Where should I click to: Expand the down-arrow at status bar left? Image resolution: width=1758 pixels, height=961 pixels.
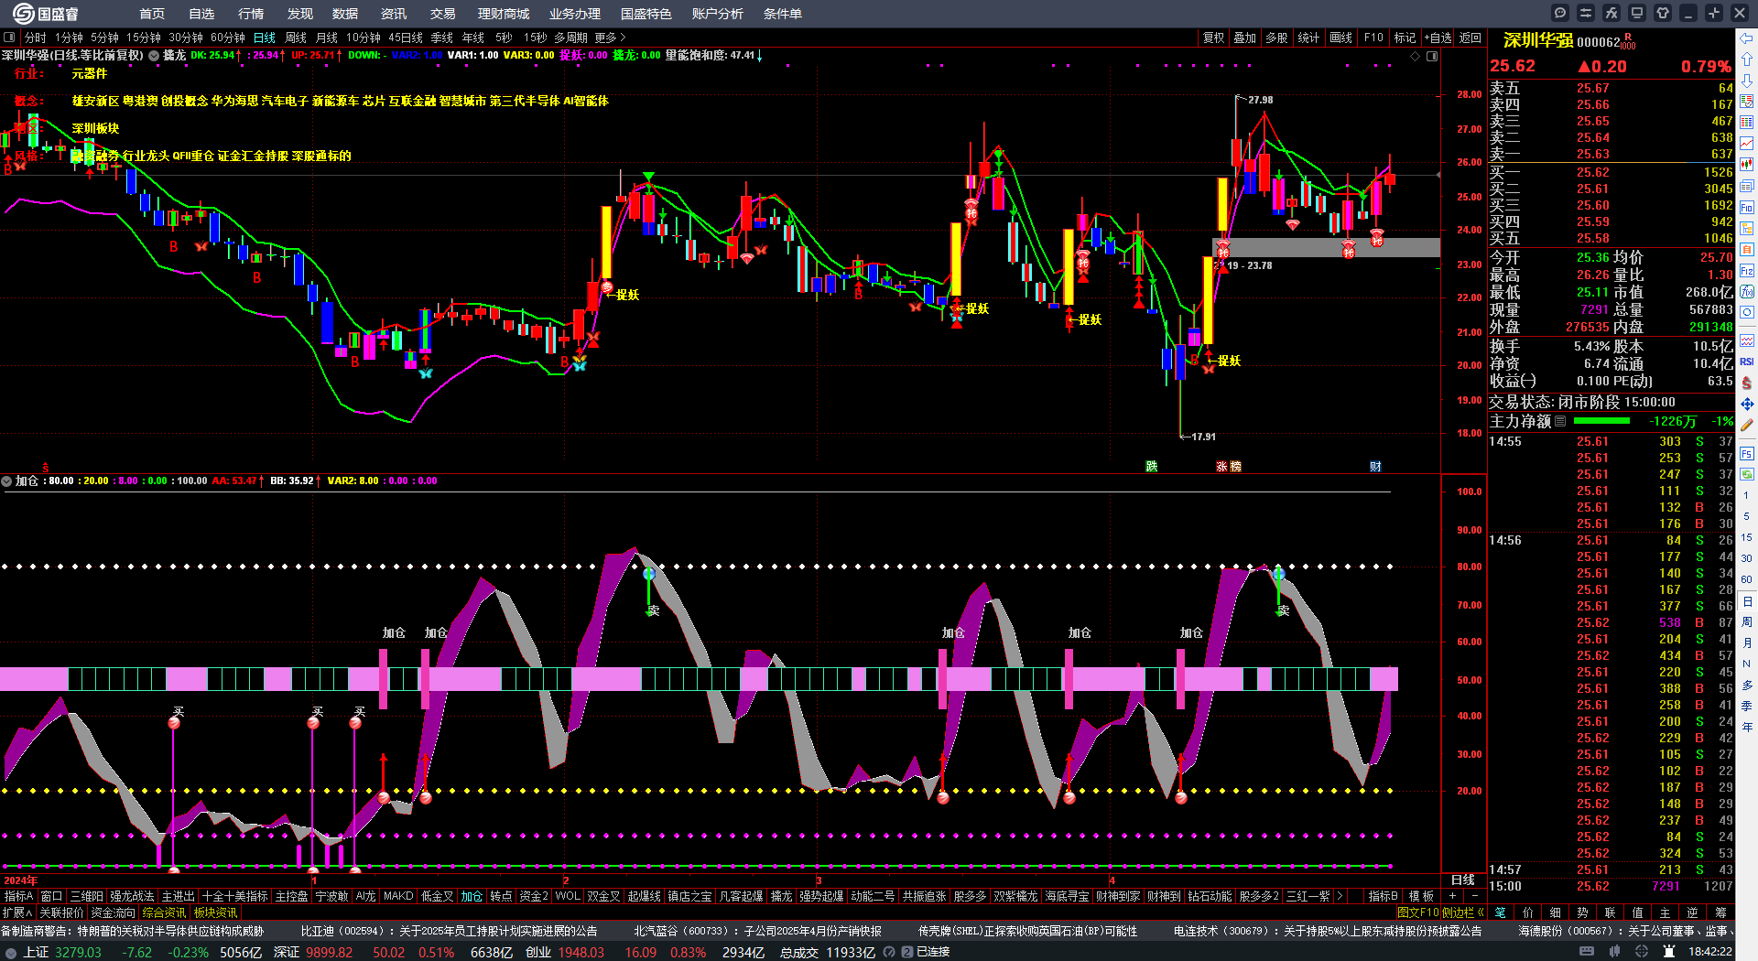(x=11, y=952)
